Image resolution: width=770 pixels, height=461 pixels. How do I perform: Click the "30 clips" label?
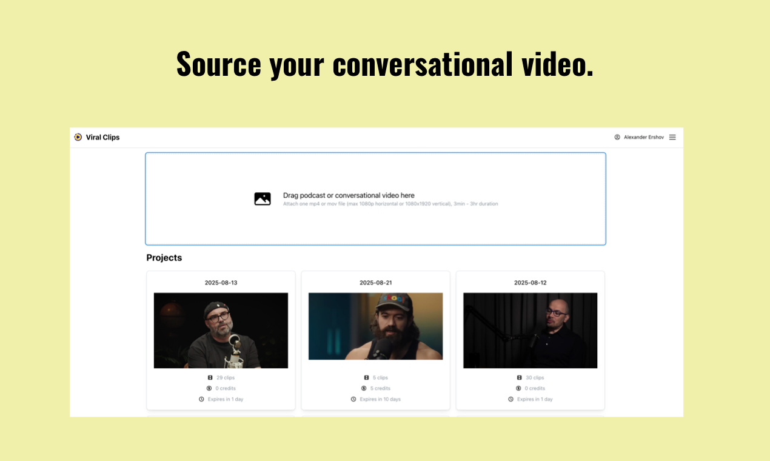coord(535,377)
